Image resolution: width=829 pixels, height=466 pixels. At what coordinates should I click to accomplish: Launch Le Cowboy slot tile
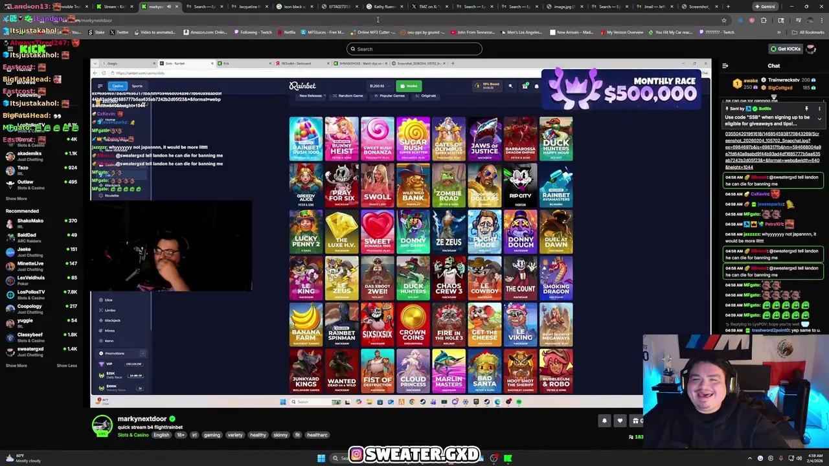coord(484,278)
